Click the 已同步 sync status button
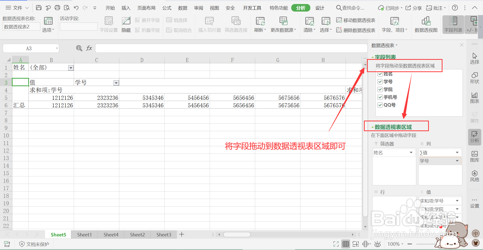The height and width of the screenshot is (250, 483). [390, 8]
